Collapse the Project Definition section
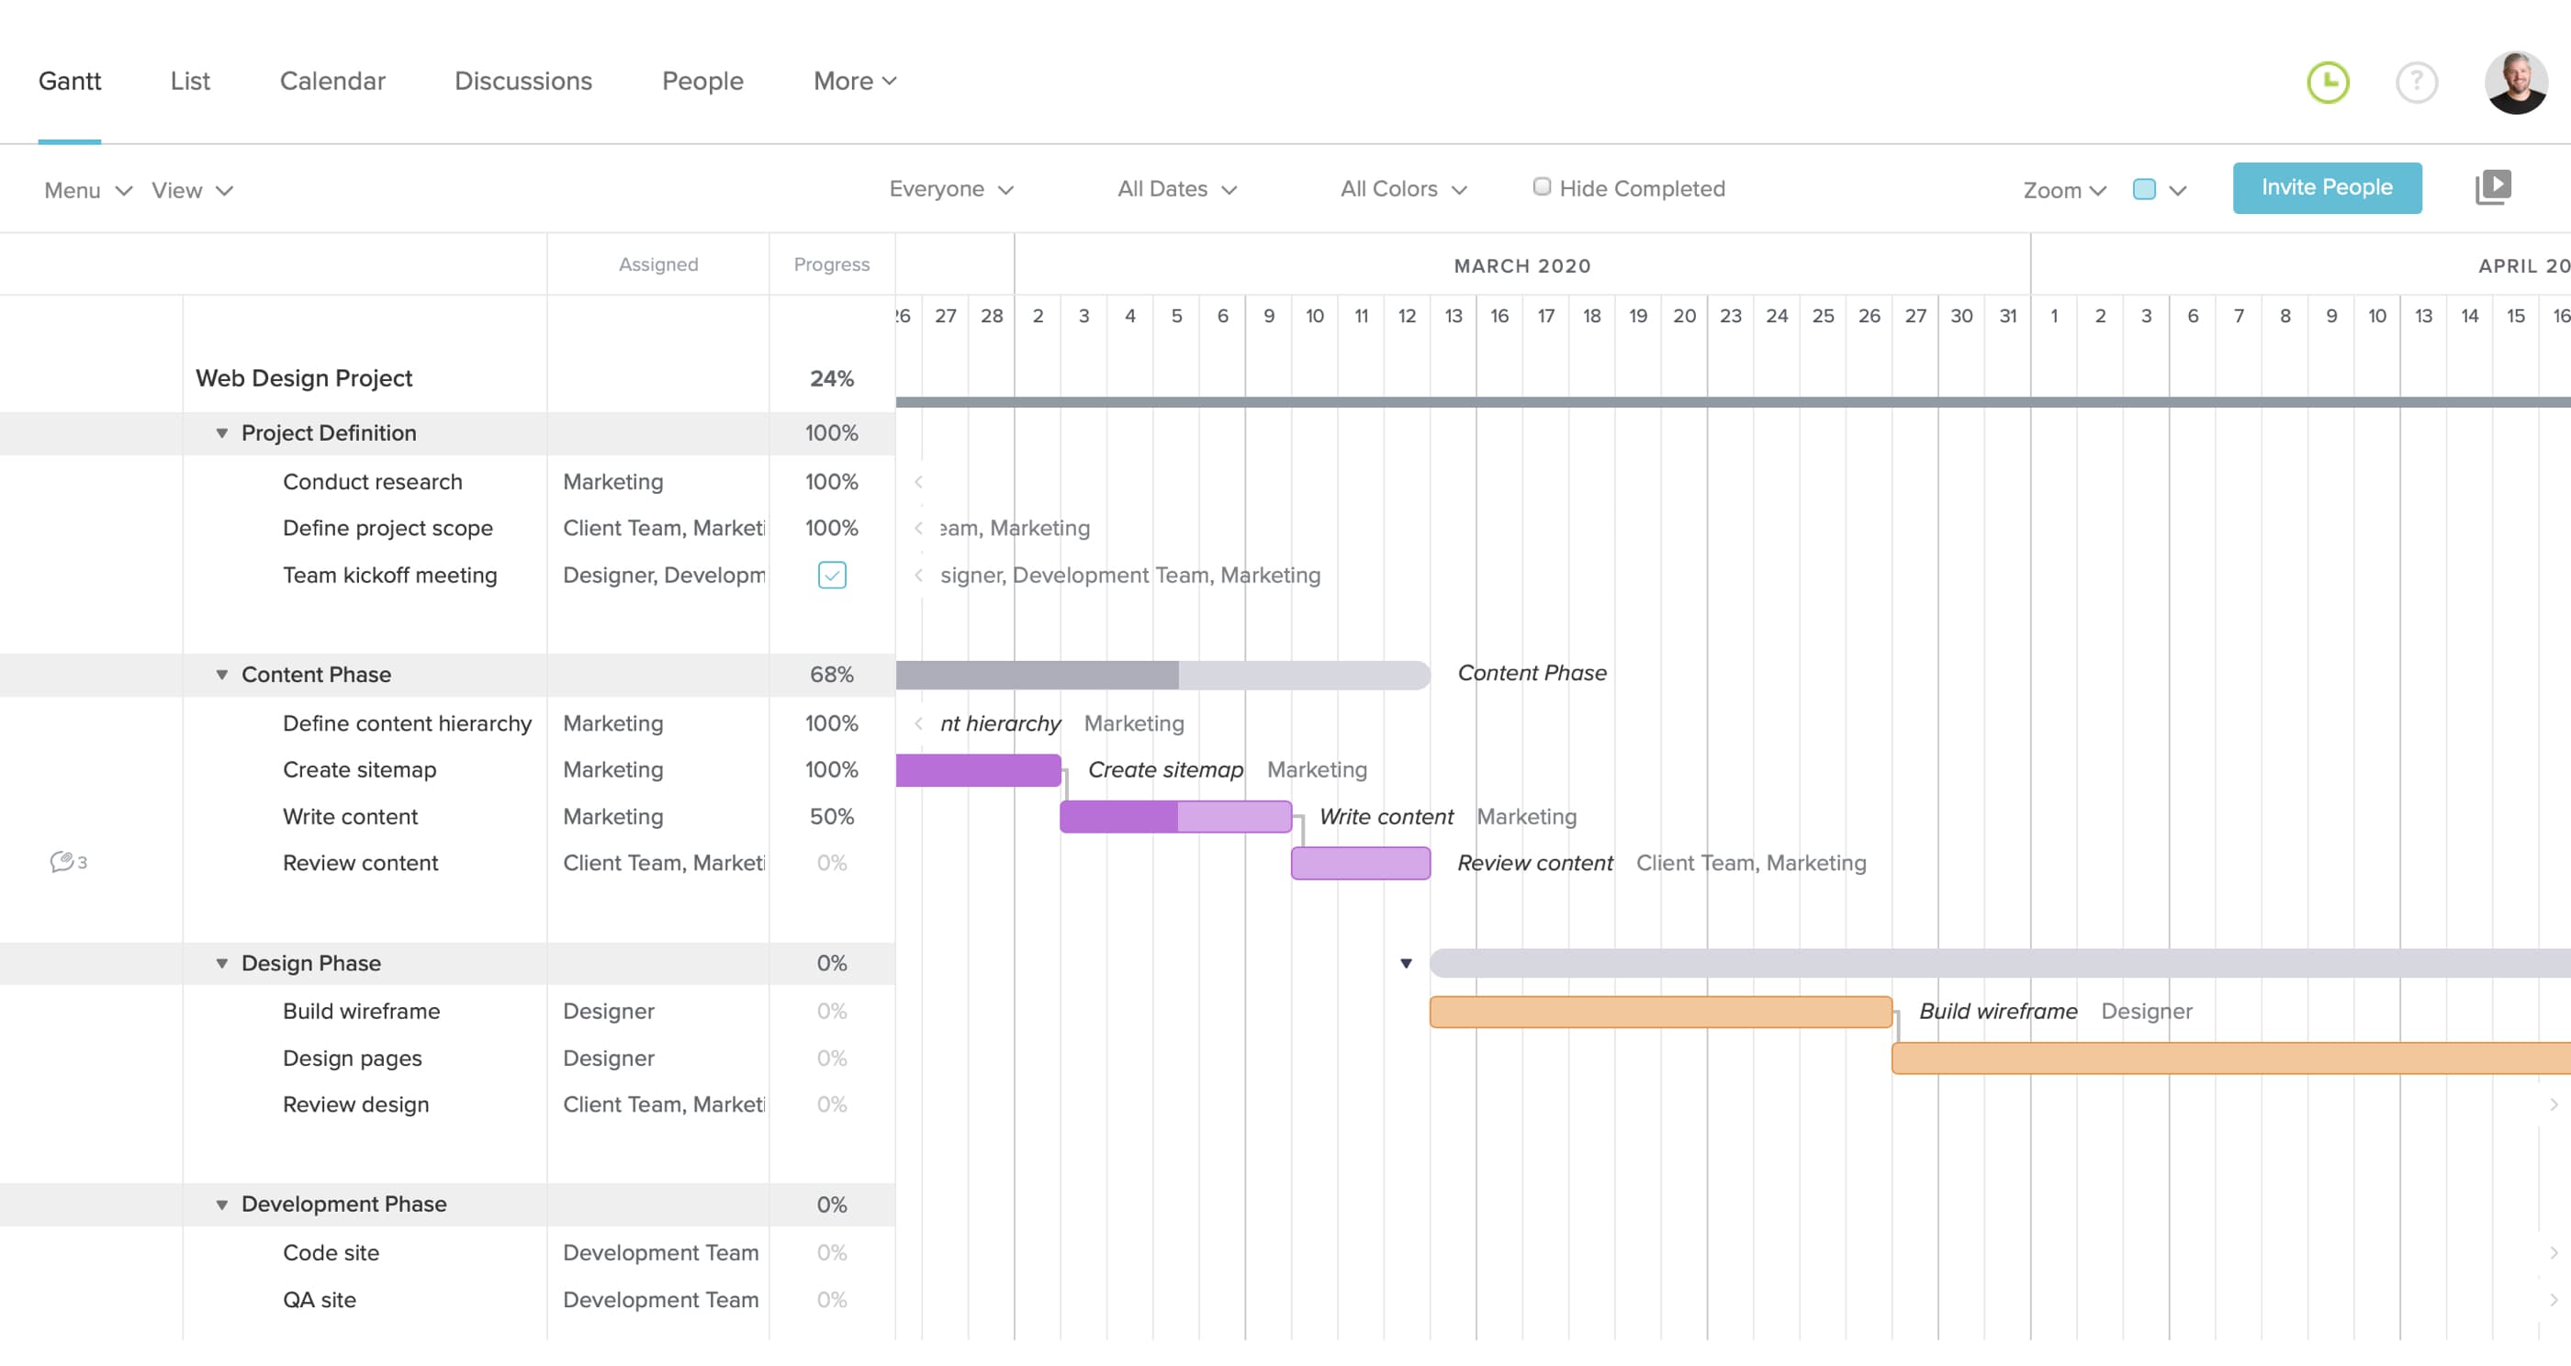The image size is (2571, 1366). (x=221, y=433)
